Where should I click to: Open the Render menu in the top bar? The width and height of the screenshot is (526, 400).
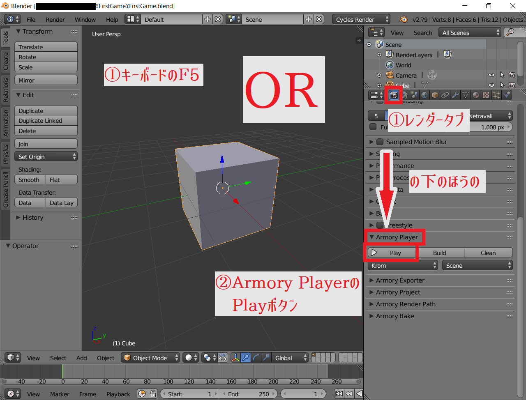(x=55, y=19)
